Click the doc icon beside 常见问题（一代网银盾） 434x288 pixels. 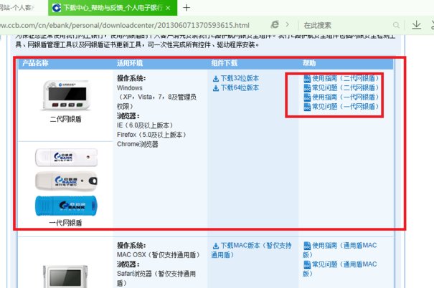pos(307,107)
